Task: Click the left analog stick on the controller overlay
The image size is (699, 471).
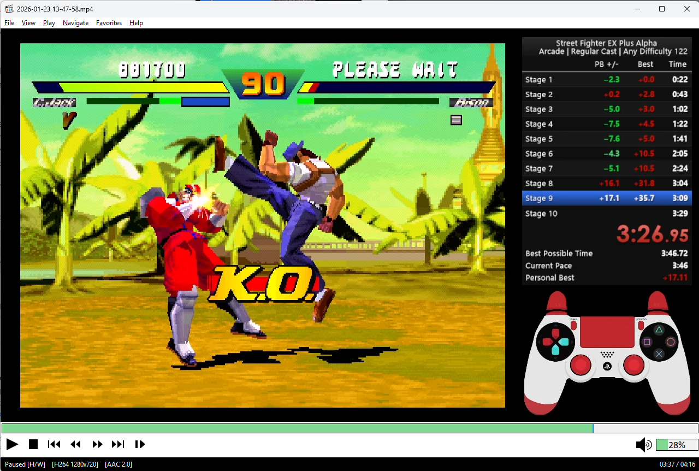Action: click(x=580, y=365)
